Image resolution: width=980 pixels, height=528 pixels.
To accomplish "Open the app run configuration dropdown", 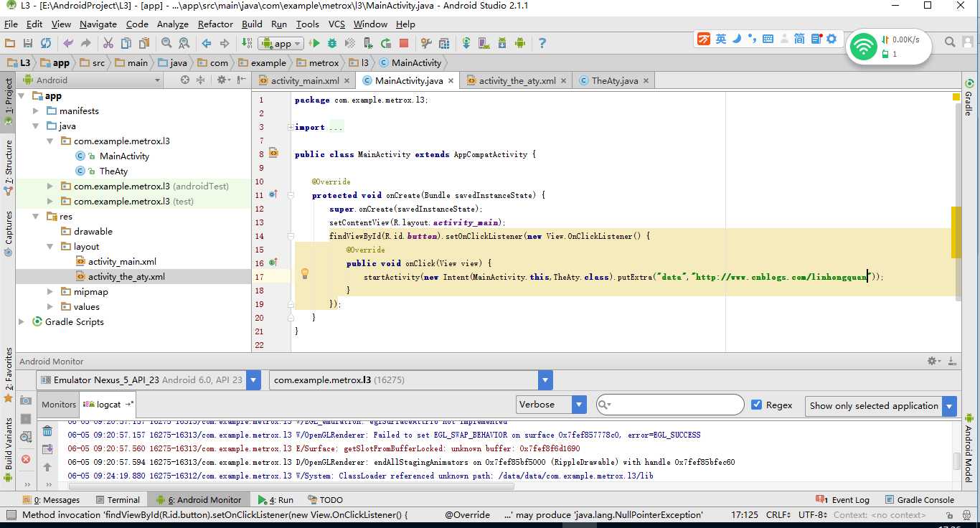I will coord(281,43).
